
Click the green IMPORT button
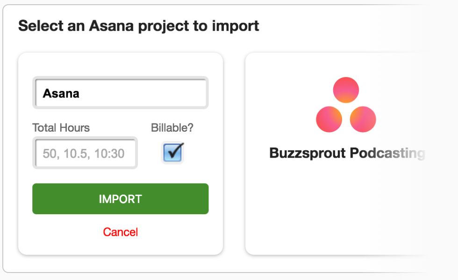pos(121,199)
